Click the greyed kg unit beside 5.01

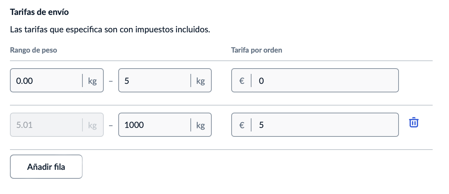92,125
